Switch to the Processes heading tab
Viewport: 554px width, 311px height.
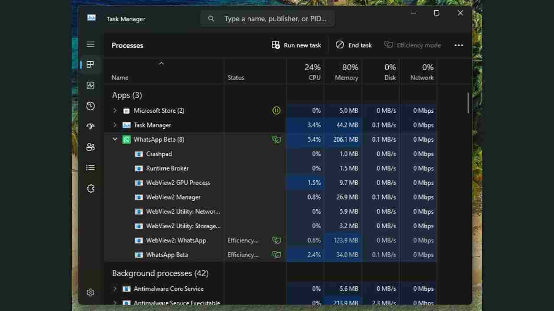[x=127, y=45]
